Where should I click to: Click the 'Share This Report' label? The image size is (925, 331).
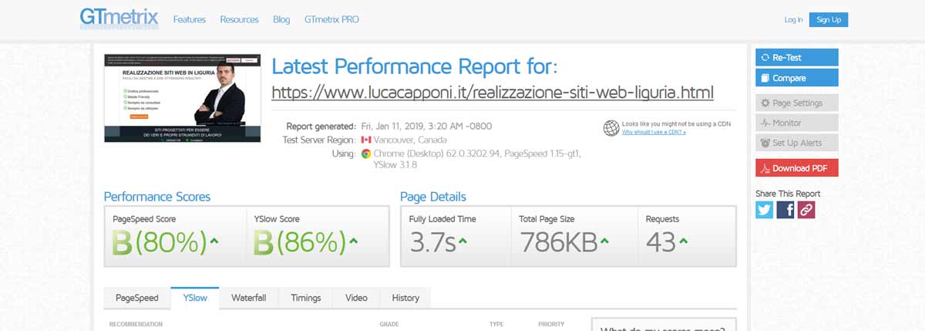pyautogui.click(x=788, y=194)
